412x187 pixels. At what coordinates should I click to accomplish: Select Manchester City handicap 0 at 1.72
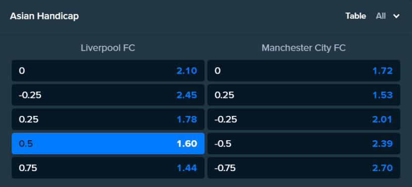[x=304, y=71]
